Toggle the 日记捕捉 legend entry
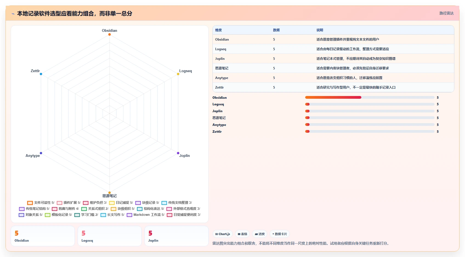Screen dimensions: 465x257 pos(121,203)
